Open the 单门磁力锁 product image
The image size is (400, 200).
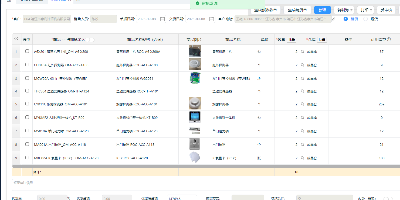195,130
